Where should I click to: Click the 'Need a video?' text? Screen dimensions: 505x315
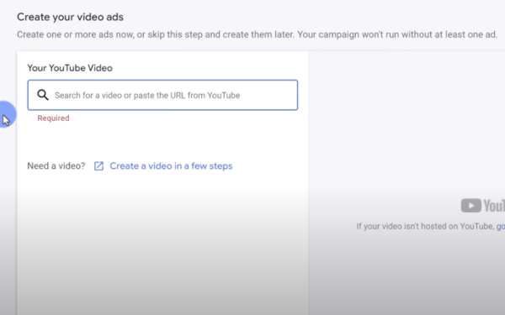click(56, 165)
